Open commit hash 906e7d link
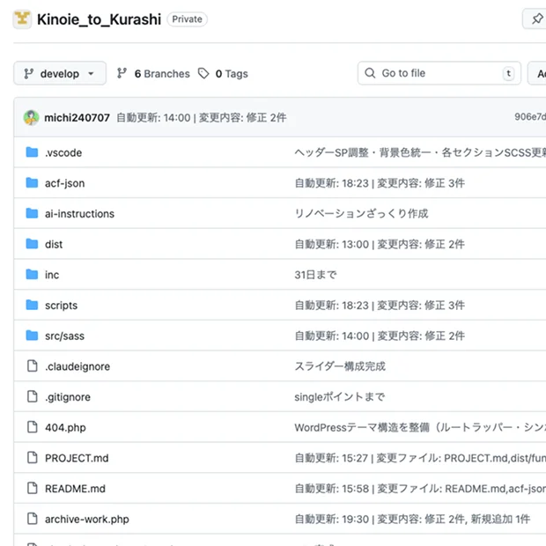 530,116
